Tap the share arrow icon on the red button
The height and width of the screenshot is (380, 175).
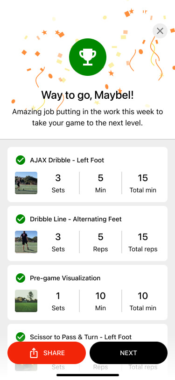tap(34, 353)
